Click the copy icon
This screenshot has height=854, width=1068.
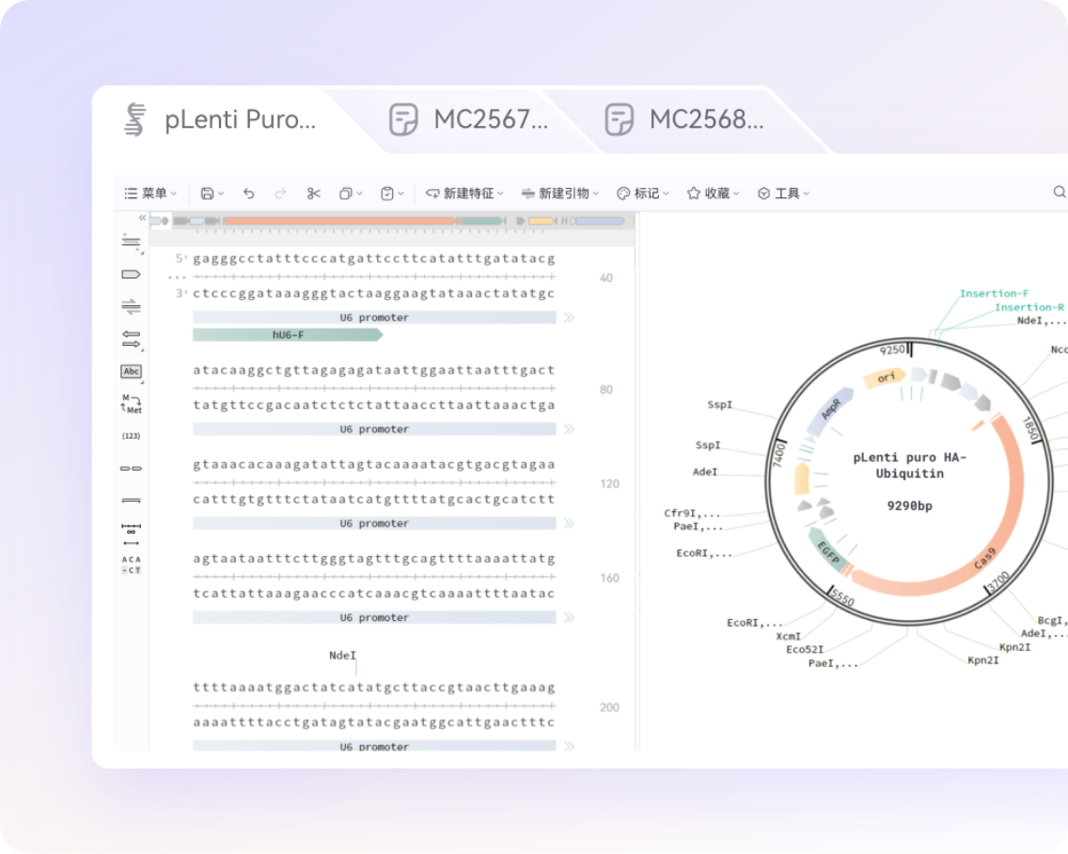click(345, 194)
